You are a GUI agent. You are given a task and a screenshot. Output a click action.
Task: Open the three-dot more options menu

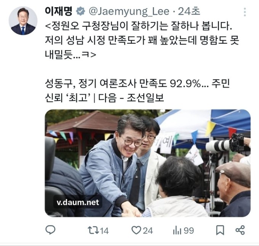point(245,12)
